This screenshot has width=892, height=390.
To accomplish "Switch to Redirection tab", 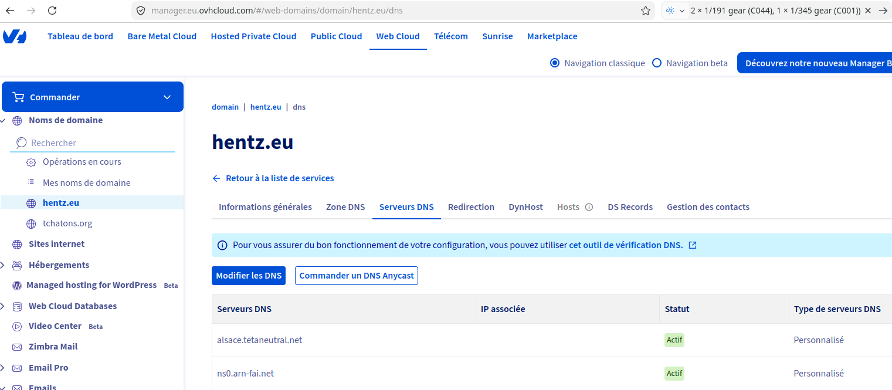I will pyautogui.click(x=471, y=207).
